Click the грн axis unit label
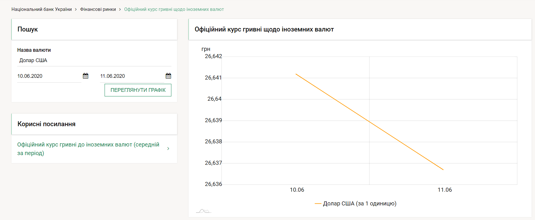Screen dimensions: 535x220 pyautogui.click(x=206, y=49)
